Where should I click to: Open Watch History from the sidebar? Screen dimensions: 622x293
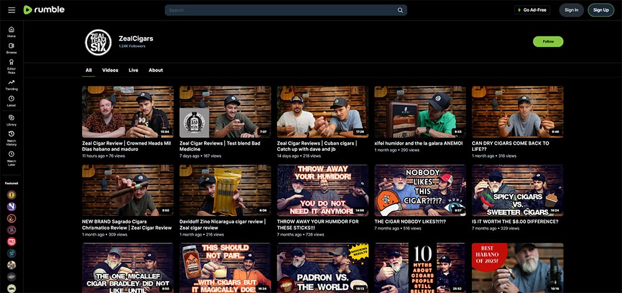click(x=11, y=138)
